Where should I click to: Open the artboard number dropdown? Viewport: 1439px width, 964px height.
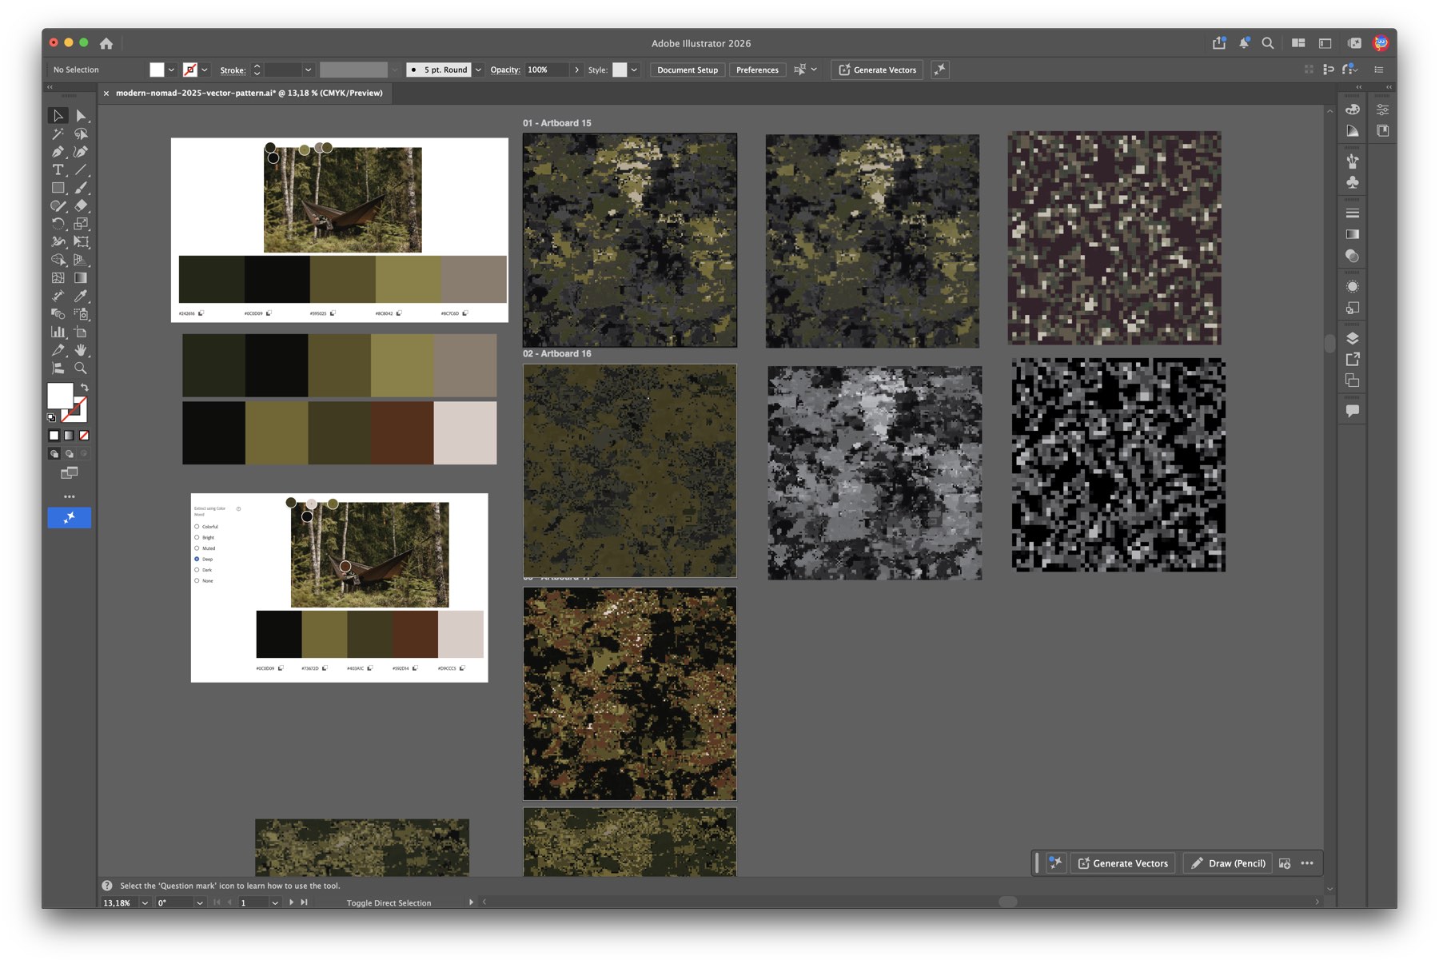tap(274, 902)
